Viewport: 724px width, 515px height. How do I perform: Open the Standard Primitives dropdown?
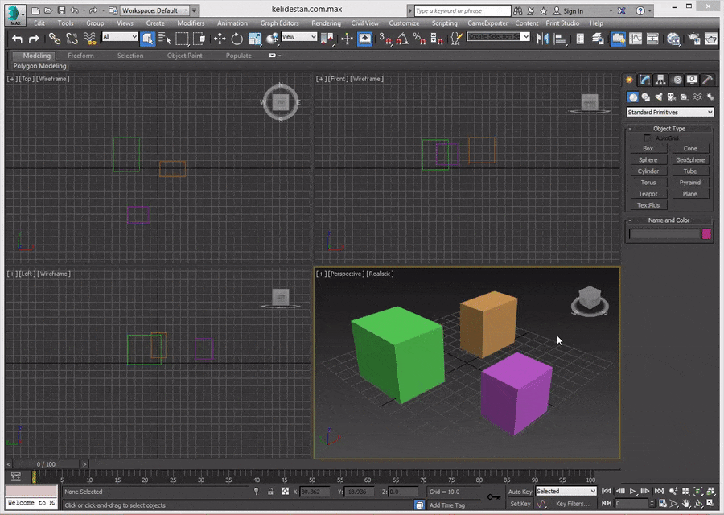point(670,112)
